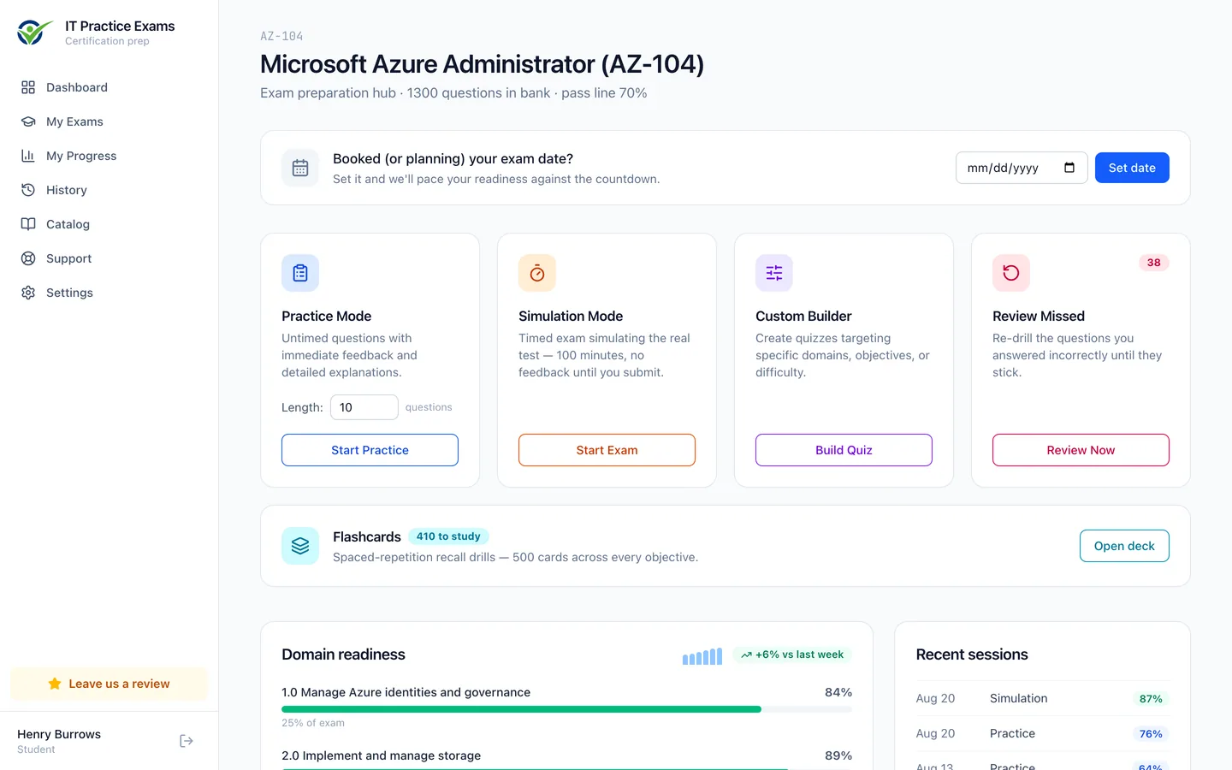Open Dashboard in the sidebar
Screen dimensions: 1232x770
click(110, 87)
